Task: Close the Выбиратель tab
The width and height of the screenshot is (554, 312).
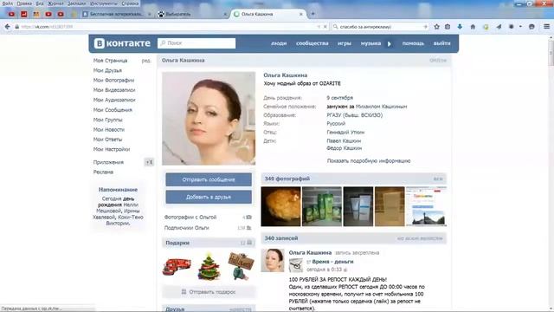Action: [225, 14]
